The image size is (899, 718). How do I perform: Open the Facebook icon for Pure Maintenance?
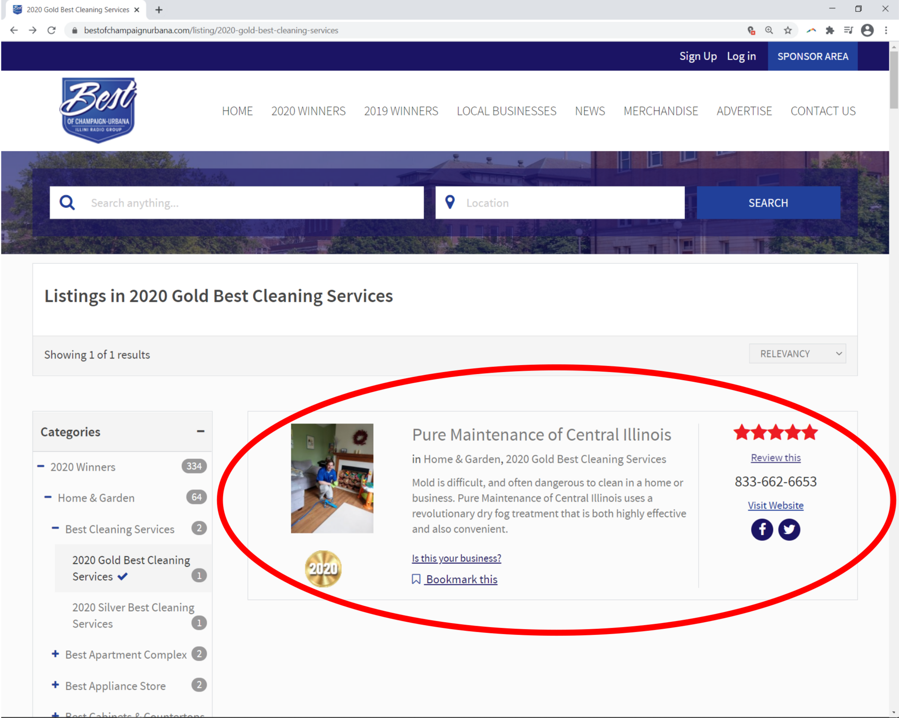click(x=762, y=529)
